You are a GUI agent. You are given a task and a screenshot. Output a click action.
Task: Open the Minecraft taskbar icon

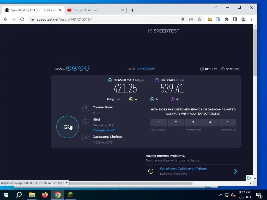coord(70,195)
